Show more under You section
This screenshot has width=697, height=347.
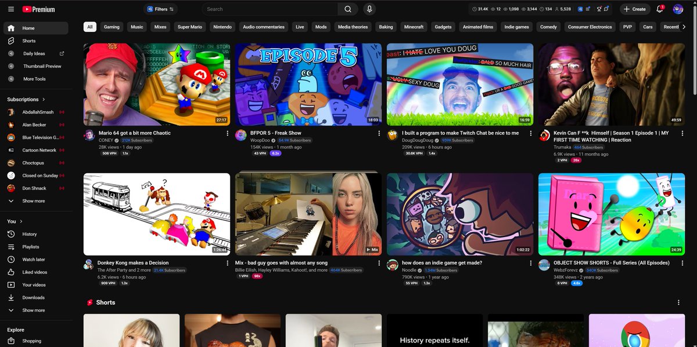tap(35, 310)
